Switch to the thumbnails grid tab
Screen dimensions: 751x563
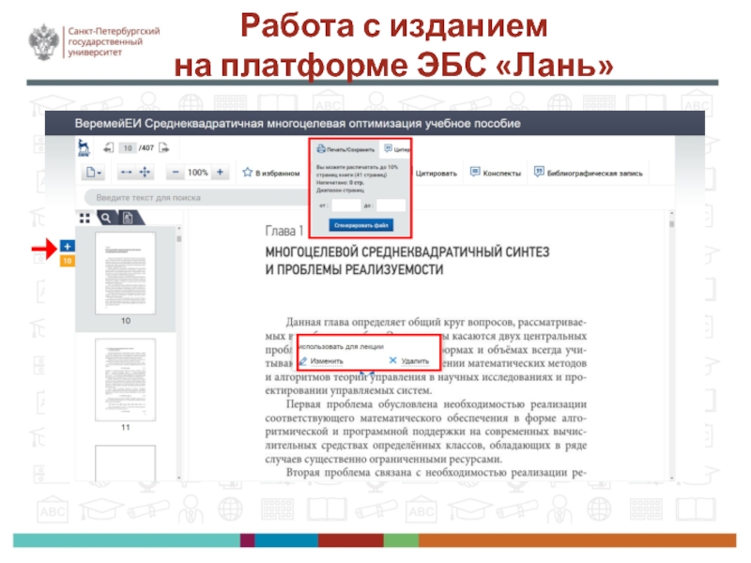coord(84,219)
